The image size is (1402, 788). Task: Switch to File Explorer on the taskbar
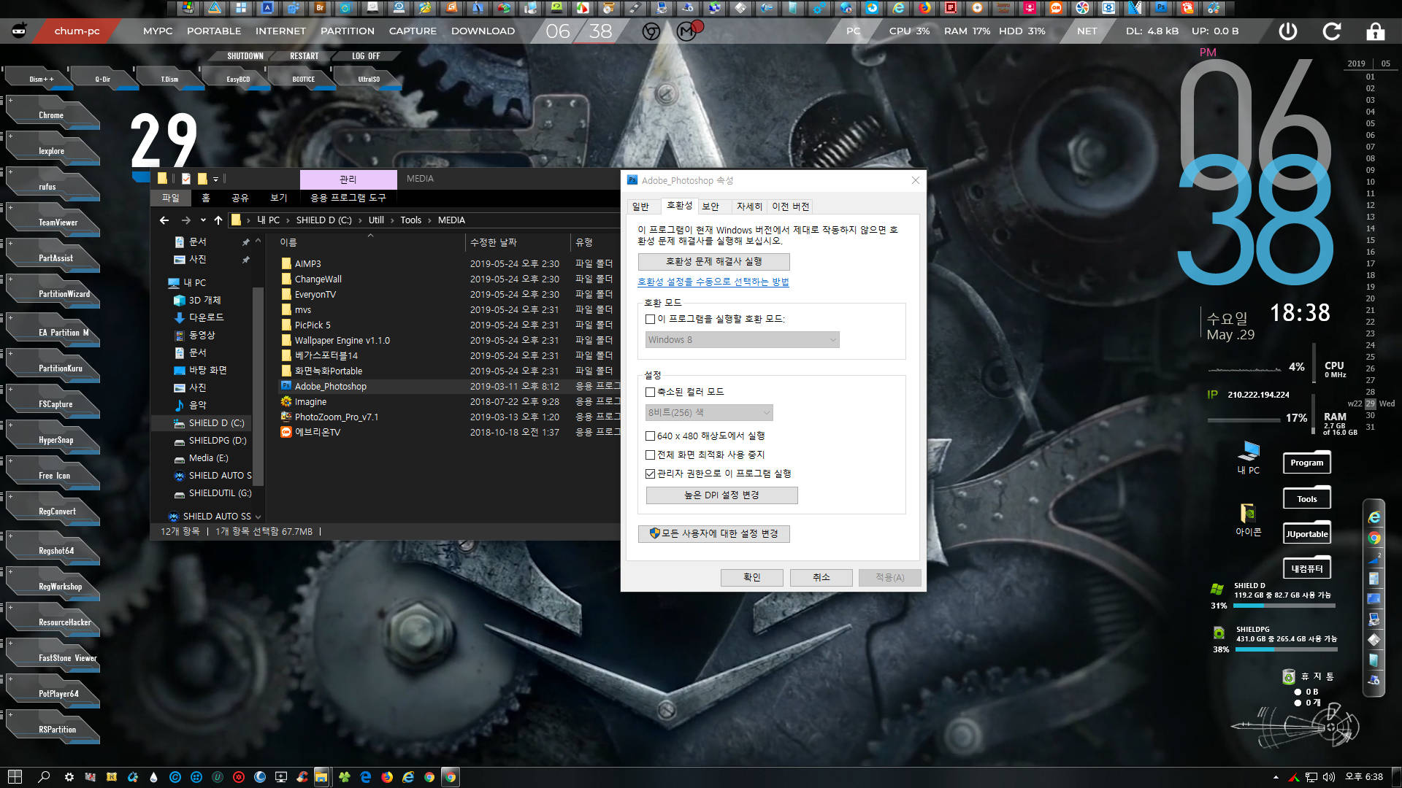tap(321, 777)
